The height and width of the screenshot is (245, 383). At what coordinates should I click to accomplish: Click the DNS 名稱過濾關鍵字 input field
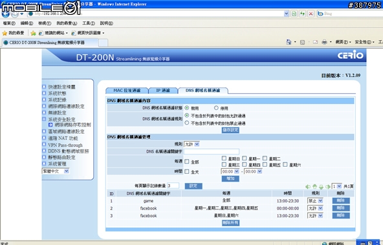(212, 151)
